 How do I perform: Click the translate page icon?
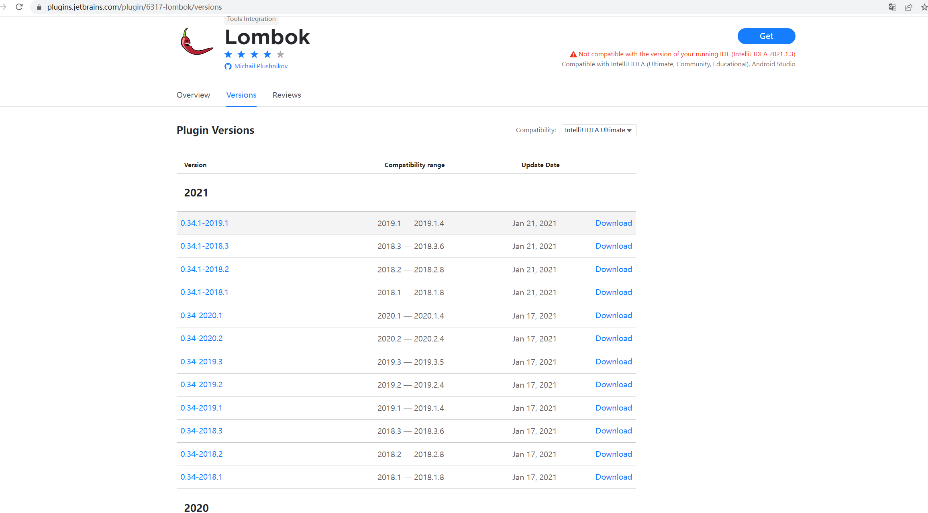click(x=892, y=7)
